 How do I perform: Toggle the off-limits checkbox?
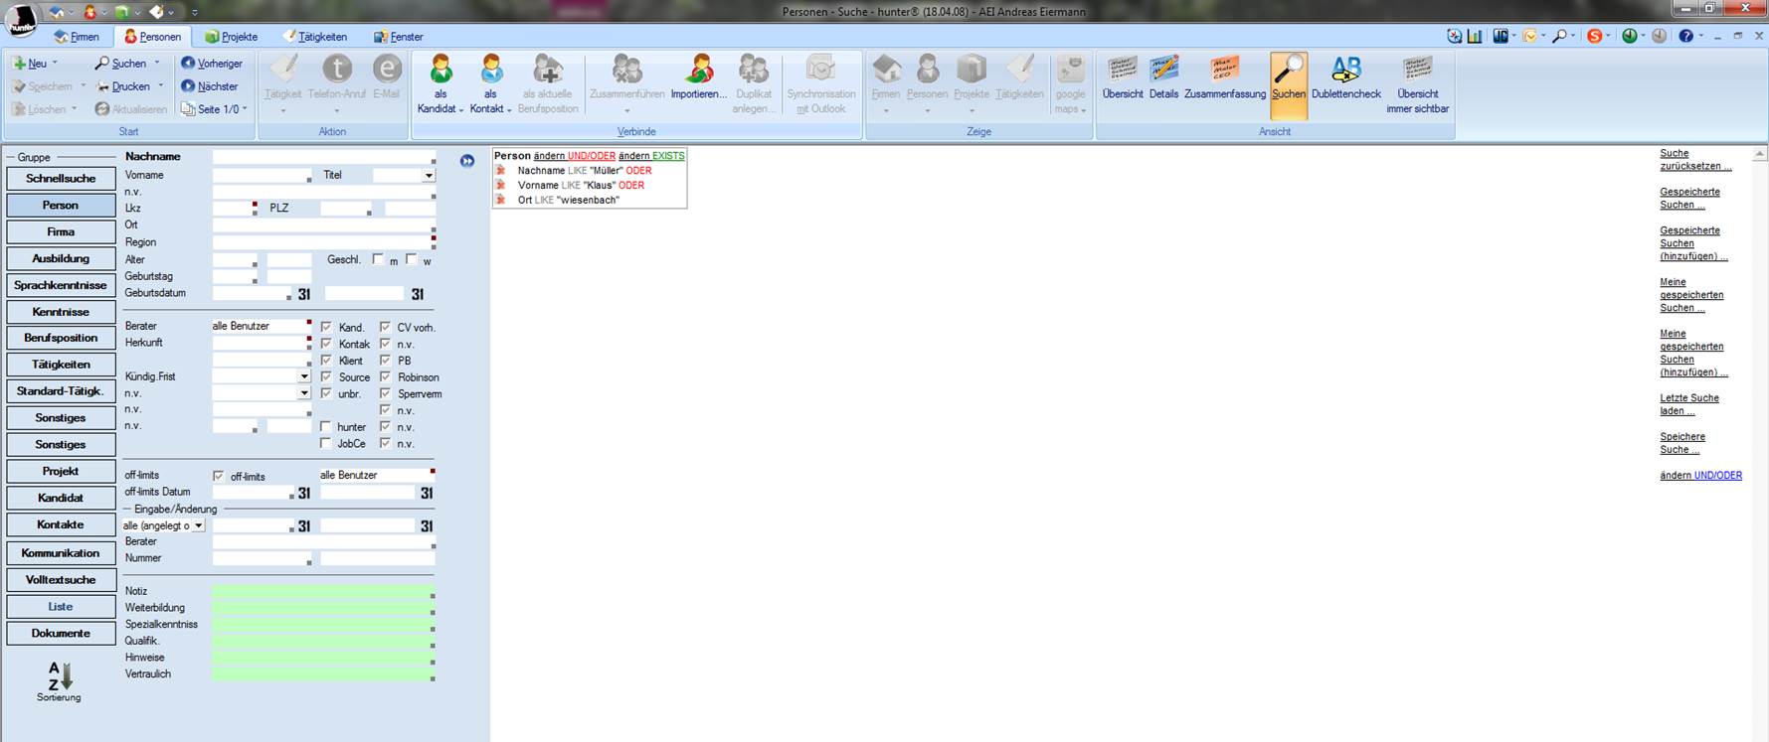pos(219,477)
